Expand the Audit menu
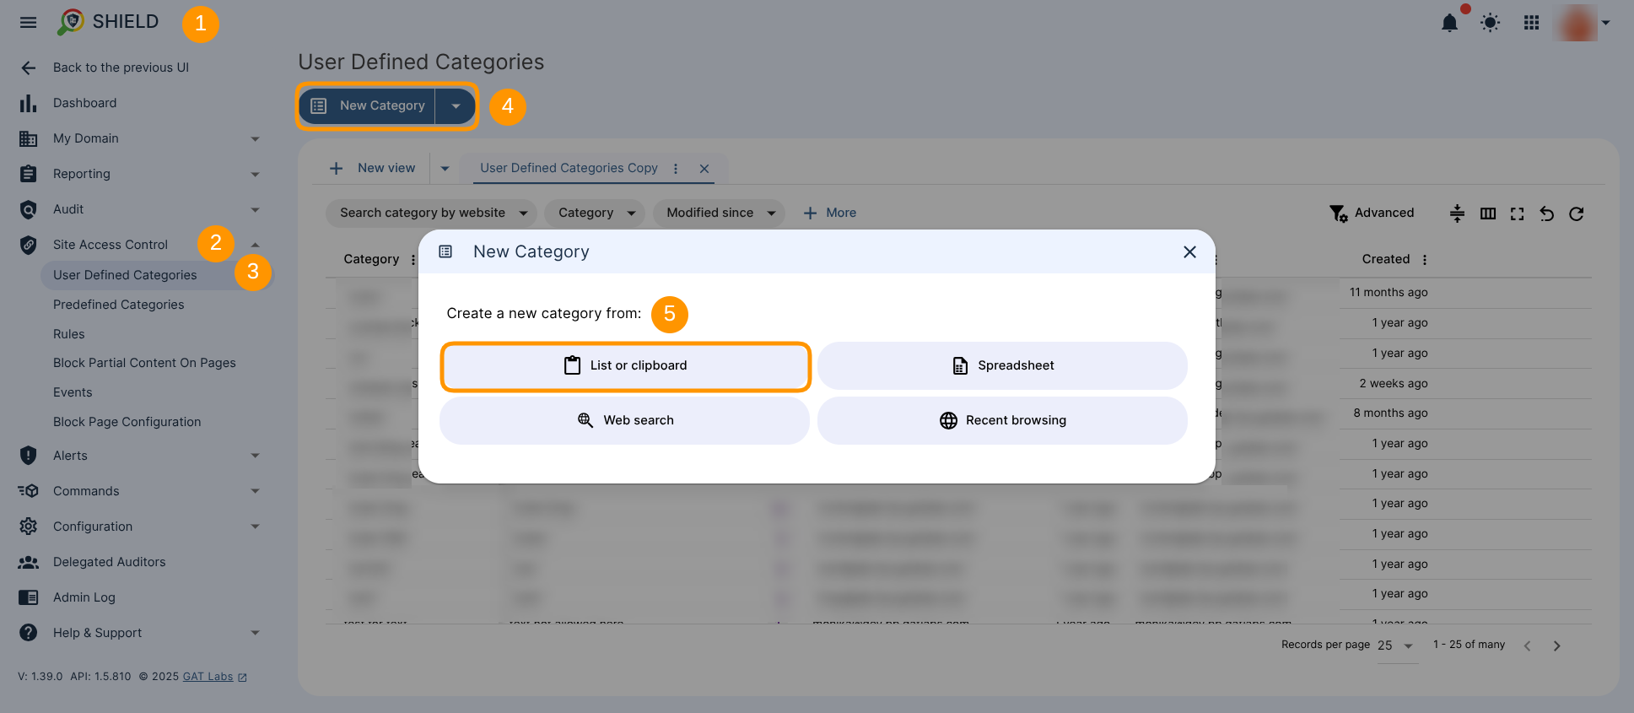Screen dimensions: 1634x713 coord(255,210)
